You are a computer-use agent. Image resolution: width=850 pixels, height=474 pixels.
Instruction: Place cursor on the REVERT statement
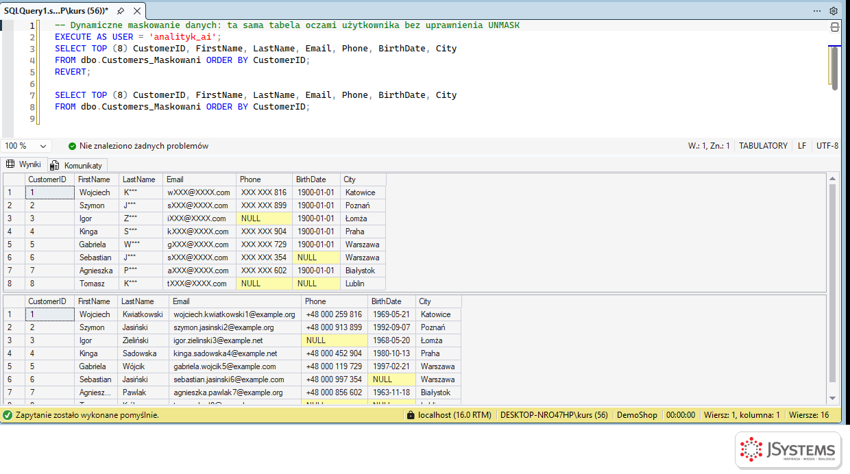pos(72,72)
